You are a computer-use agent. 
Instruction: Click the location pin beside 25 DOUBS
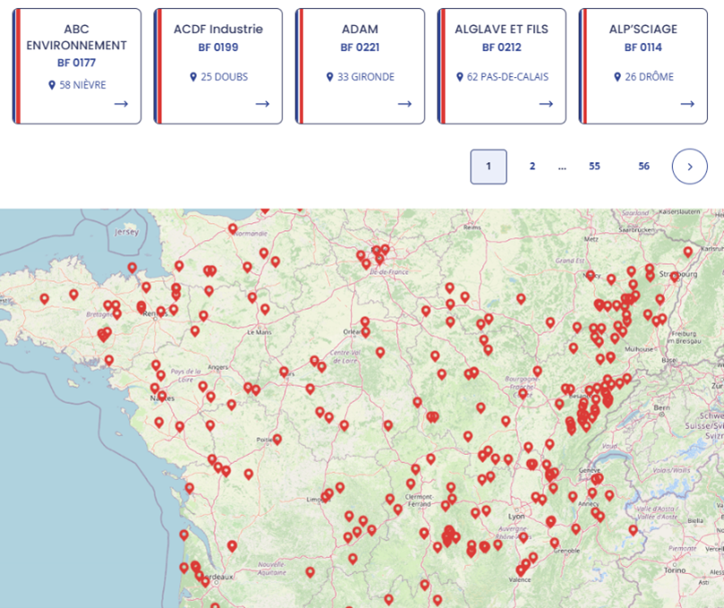coord(193,77)
